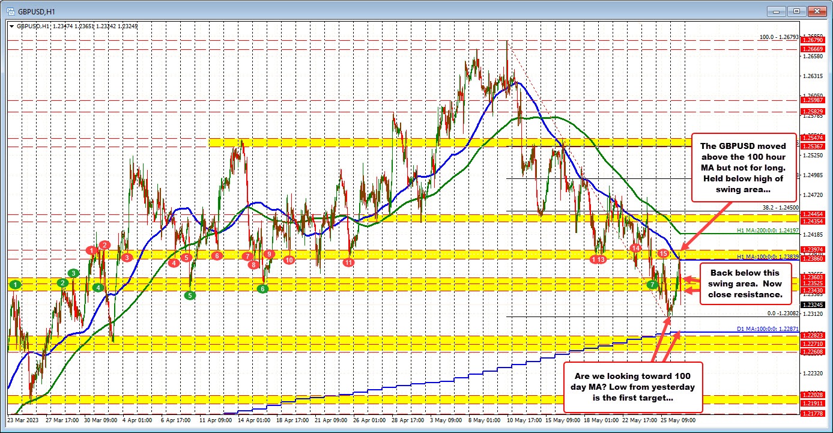Click the 1.26580 axis price value

(813, 56)
